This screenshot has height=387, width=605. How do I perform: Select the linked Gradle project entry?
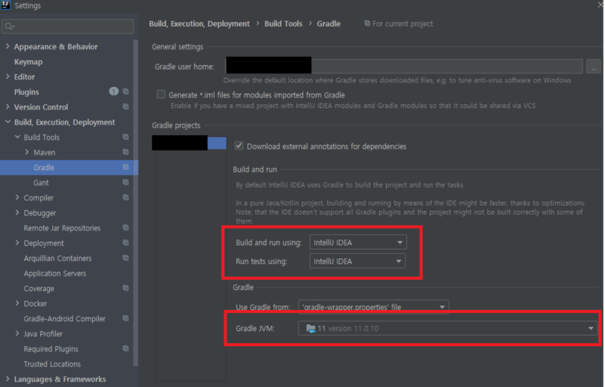point(189,143)
